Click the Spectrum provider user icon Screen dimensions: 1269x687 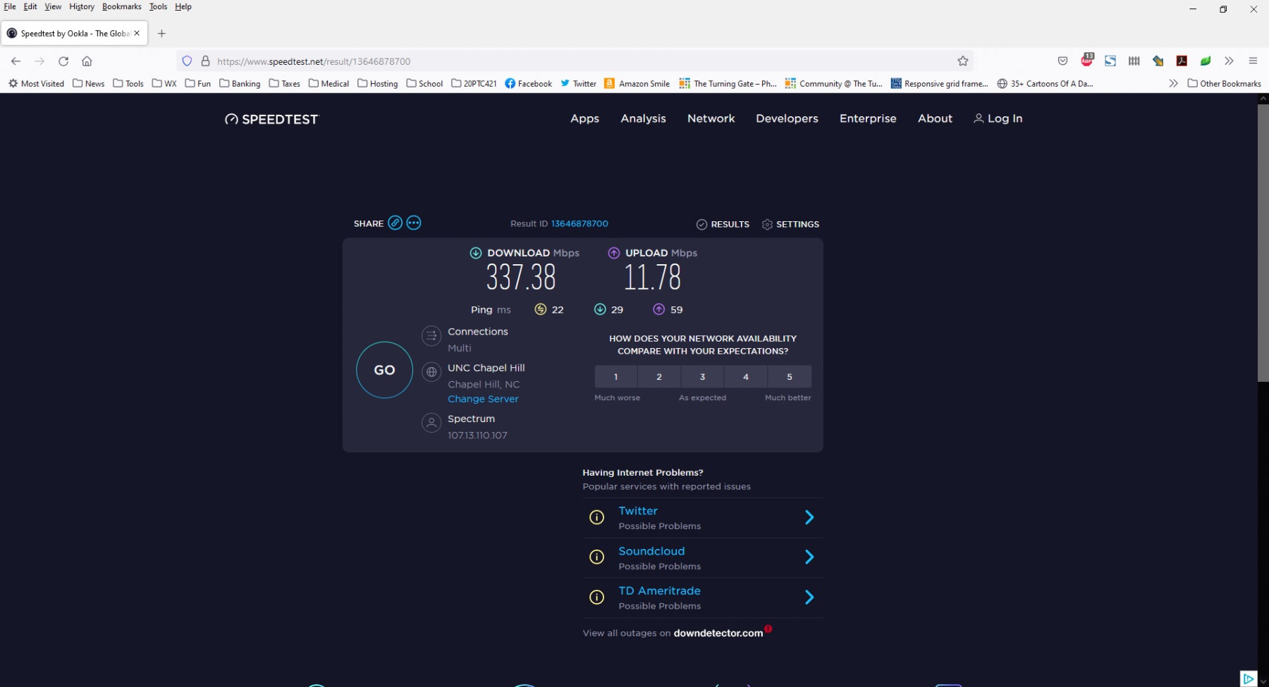tap(431, 423)
